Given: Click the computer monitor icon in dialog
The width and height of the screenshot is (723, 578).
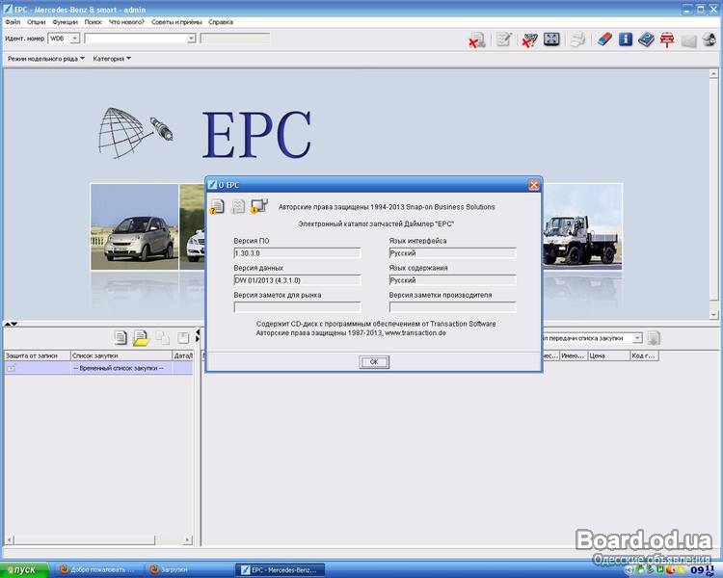Looking at the screenshot, I should tap(258, 205).
